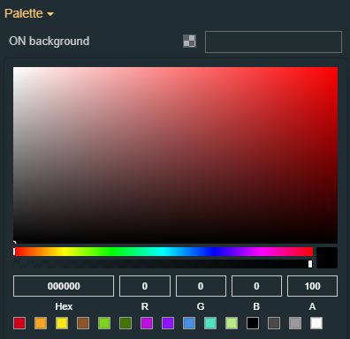Screen dimensions: 350x339
Task: Click the G value field
Action: [201, 286]
